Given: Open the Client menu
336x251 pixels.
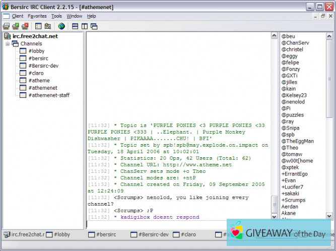Looking at the screenshot, I should [18, 16].
